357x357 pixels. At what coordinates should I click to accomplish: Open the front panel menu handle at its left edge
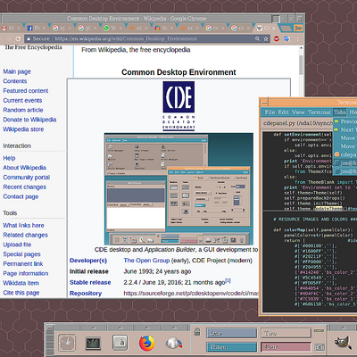click(50, 328)
